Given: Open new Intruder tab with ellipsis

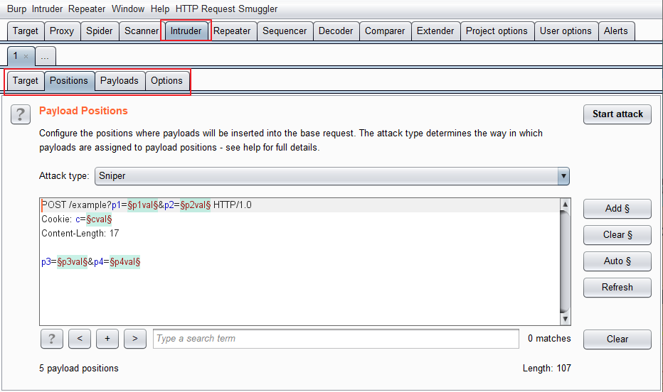Looking at the screenshot, I should pos(46,56).
